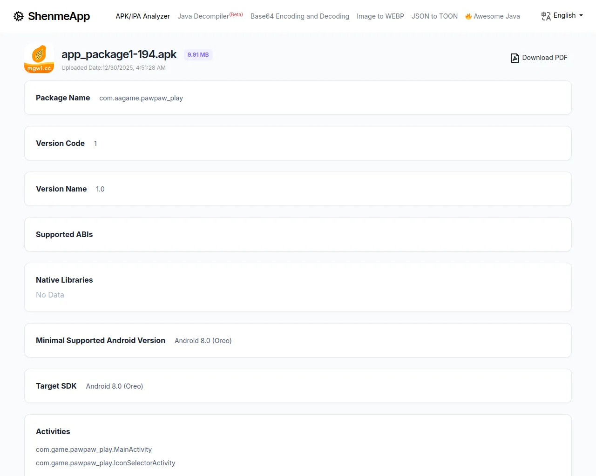Navigate to Image to WEBP converter
This screenshot has height=476, width=596.
point(380,16)
